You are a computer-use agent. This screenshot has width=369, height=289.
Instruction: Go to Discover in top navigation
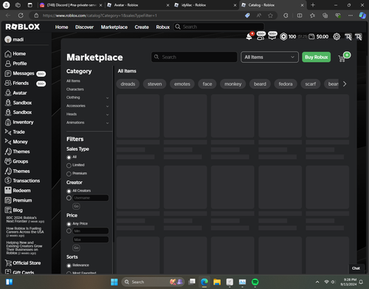click(x=84, y=27)
